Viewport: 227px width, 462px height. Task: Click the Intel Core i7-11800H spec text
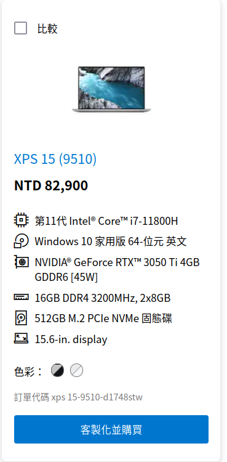106,221
